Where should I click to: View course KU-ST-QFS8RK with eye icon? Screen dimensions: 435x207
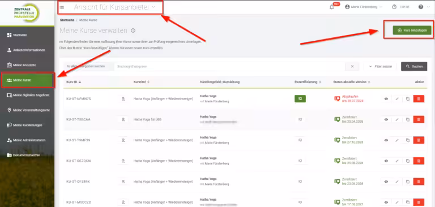[386, 182]
